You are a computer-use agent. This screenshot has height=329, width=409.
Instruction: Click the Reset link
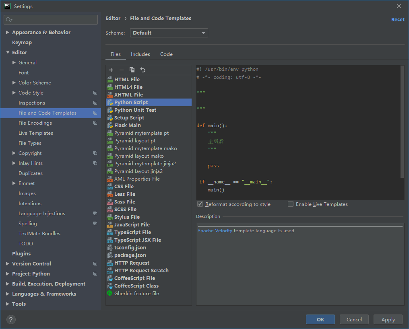point(398,20)
